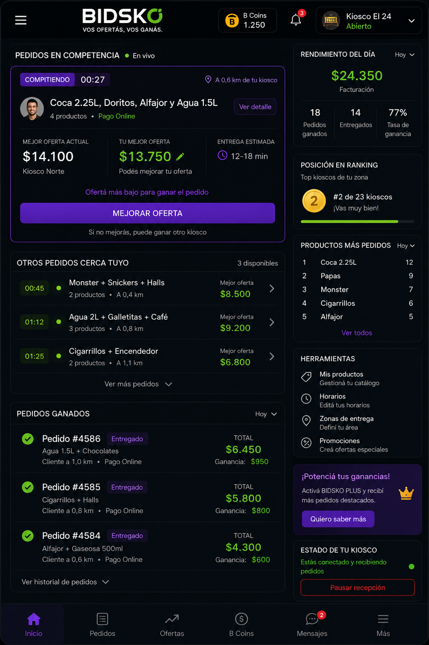Image resolution: width=429 pixels, height=645 pixels.
Task: Go to the Pedidos bottom tab
Action: 102,625
